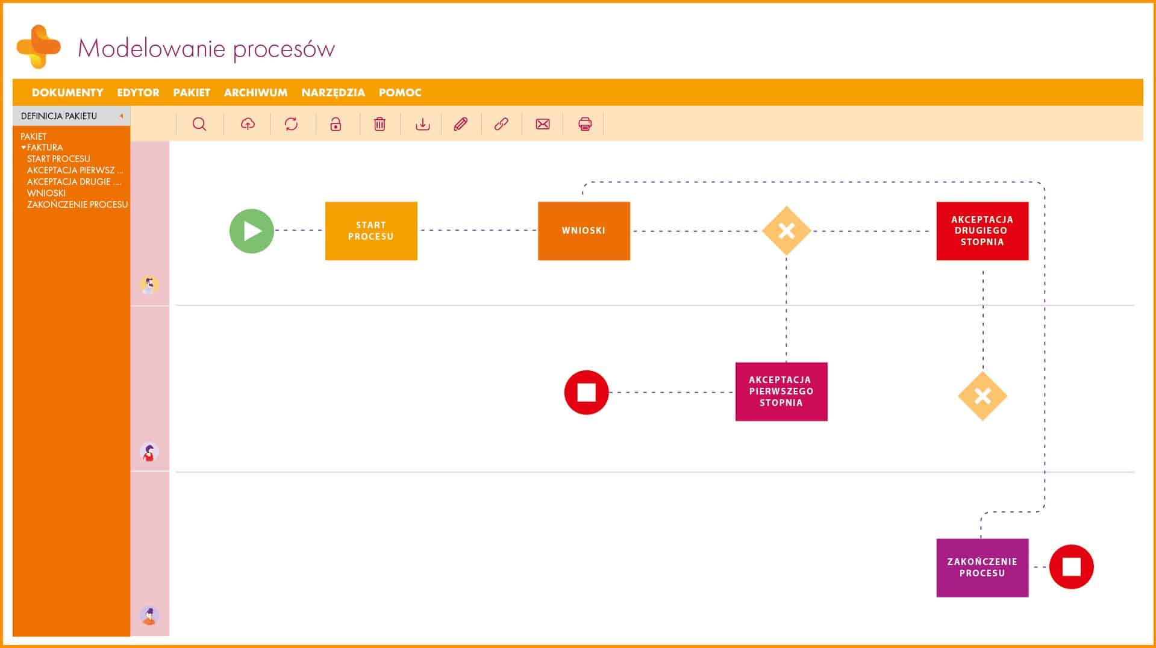Click the green start event node
Screen dimensions: 1156x648
point(252,230)
